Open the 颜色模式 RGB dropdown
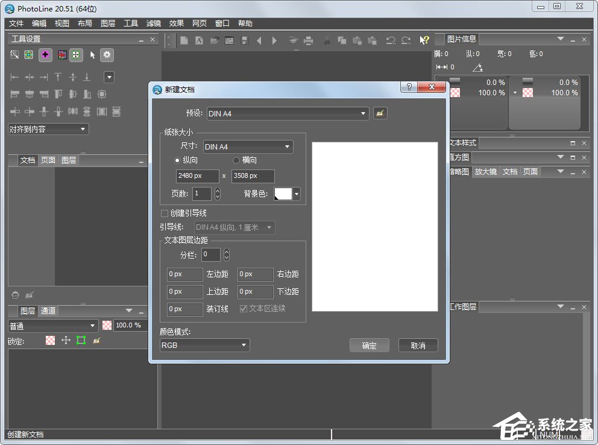 [204, 345]
